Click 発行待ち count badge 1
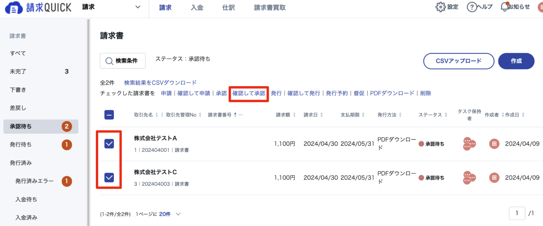The image size is (543, 226). pos(67,145)
